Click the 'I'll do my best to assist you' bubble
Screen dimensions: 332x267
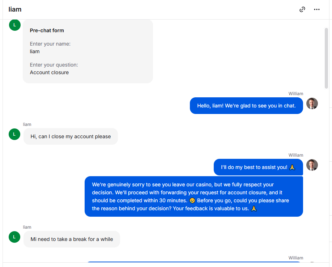pos(258,167)
